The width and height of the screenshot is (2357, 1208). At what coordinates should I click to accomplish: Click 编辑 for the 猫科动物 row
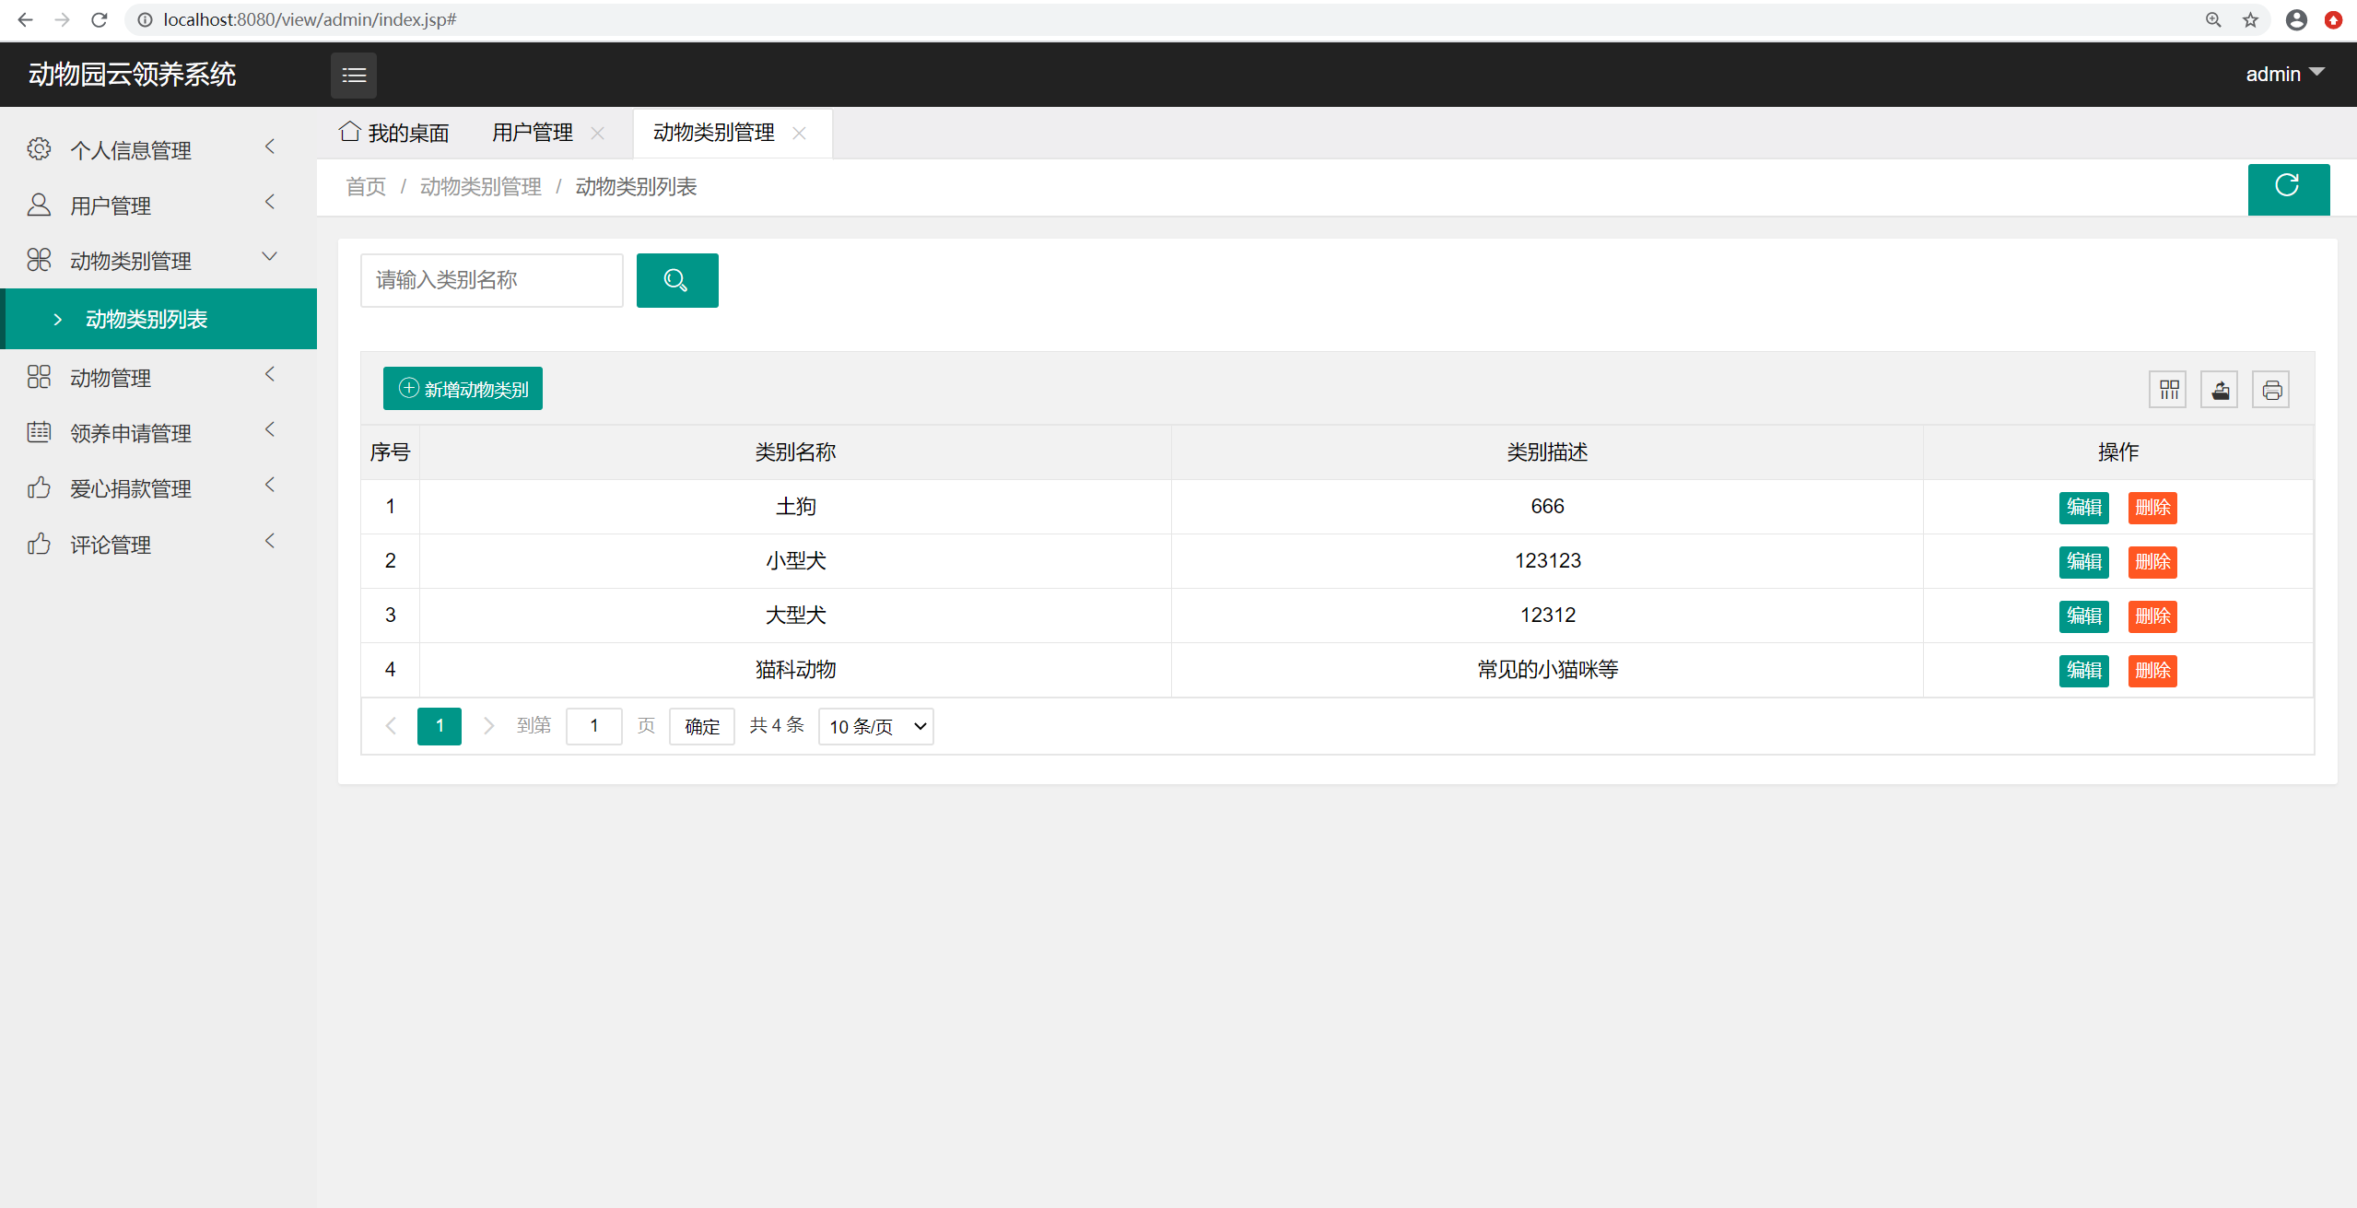(x=2083, y=671)
